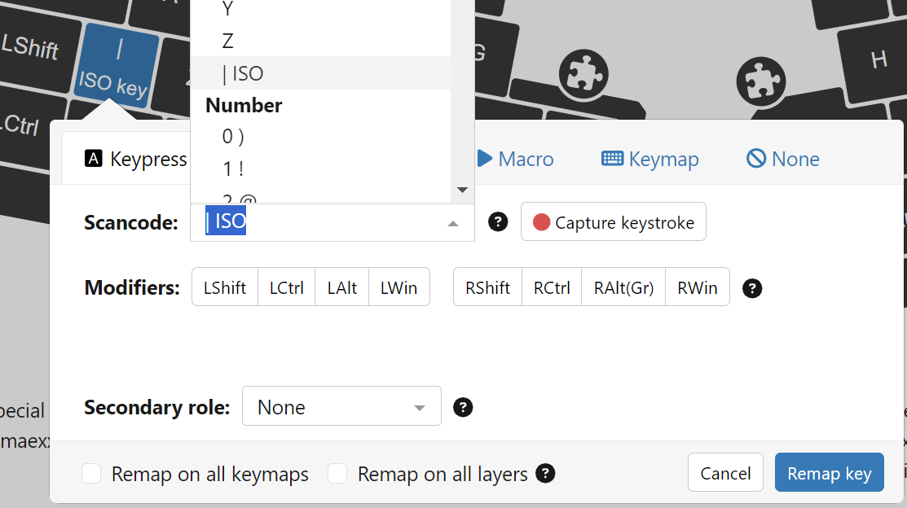Select the blue ISO key on keyboard
907x508 pixels.
pos(117,66)
